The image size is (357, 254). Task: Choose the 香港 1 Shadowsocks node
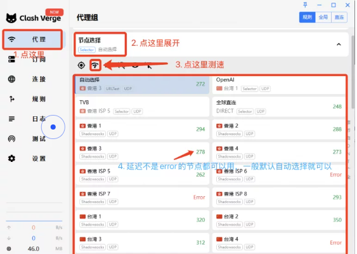point(142,130)
